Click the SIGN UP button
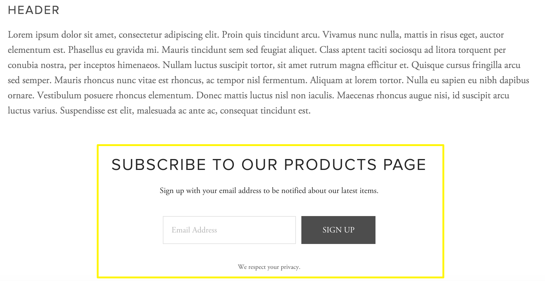The width and height of the screenshot is (545, 281). (x=338, y=230)
